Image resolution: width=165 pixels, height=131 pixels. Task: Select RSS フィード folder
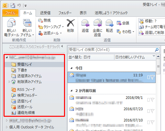tap(23, 90)
